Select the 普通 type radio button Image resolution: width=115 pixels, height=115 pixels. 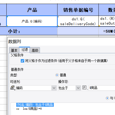pyautogui.click(x=57, y=75)
